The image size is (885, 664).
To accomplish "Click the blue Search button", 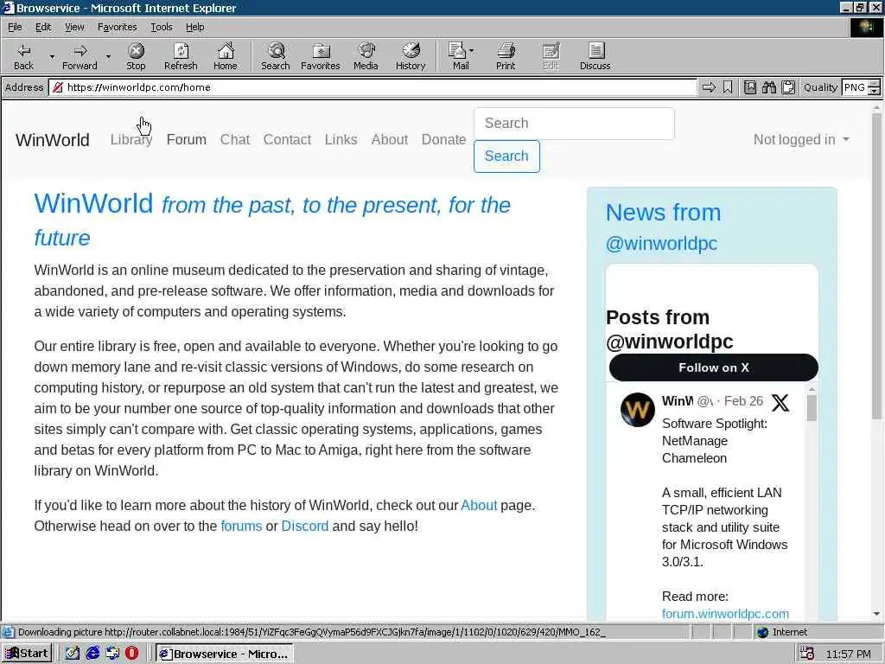I will (506, 156).
